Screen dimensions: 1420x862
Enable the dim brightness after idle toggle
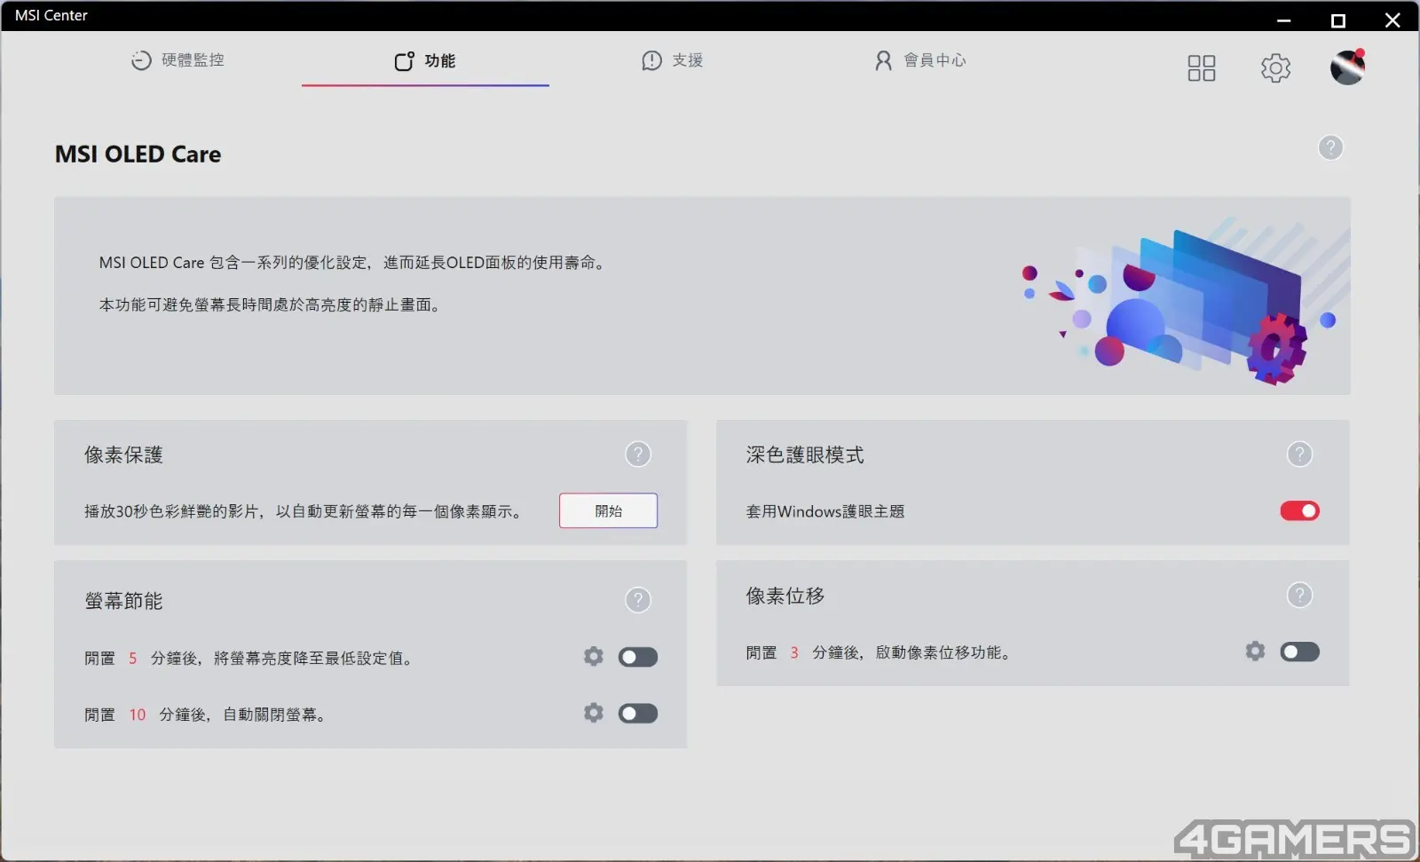click(638, 657)
